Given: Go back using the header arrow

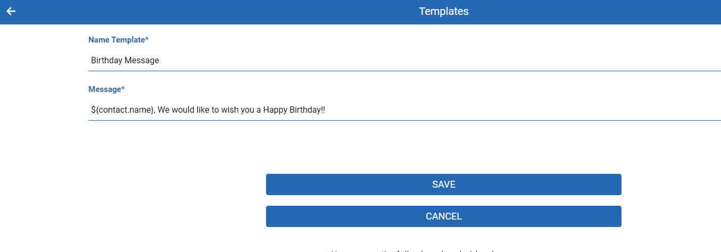Looking at the screenshot, I should click(11, 11).
